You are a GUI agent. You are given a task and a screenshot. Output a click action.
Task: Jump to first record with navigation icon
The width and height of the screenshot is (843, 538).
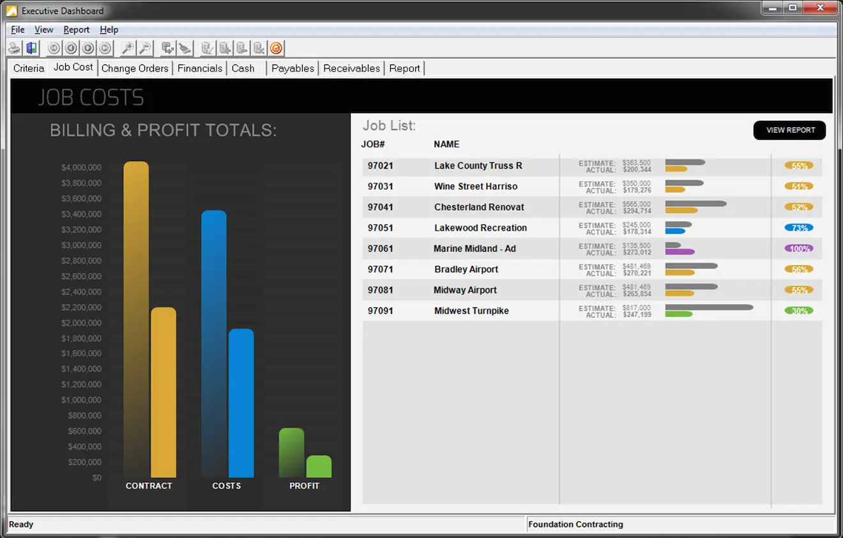pyautogui.click(x=54, y=48)
